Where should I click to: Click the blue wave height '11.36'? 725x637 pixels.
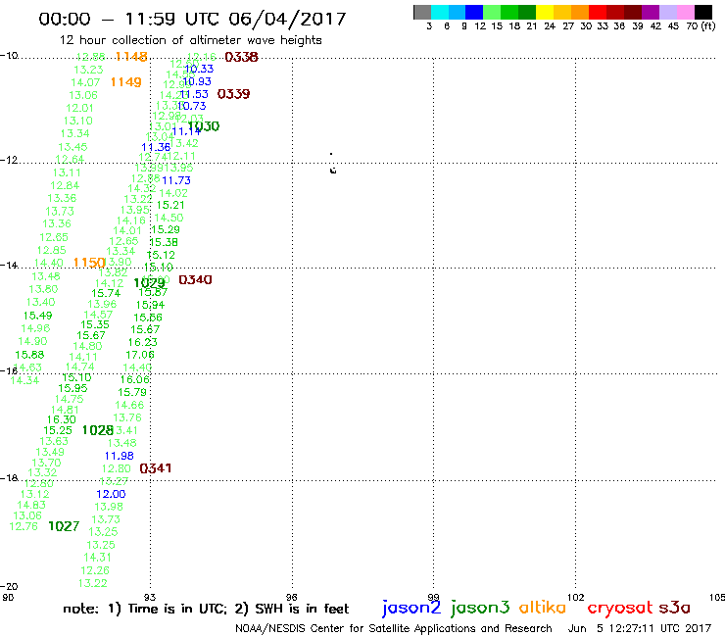tap(156, 148)
